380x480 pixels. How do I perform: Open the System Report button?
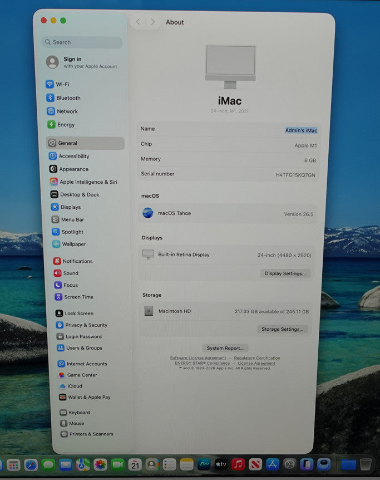click(225, 348)
